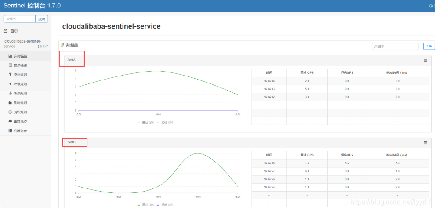Open 授权规则 check-square icon
Screen dimensions: 435x210
(10, 112)
